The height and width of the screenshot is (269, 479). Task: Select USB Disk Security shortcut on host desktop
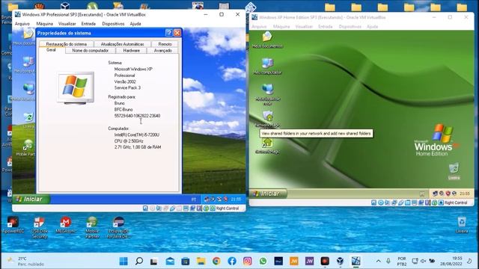point(40,227)
